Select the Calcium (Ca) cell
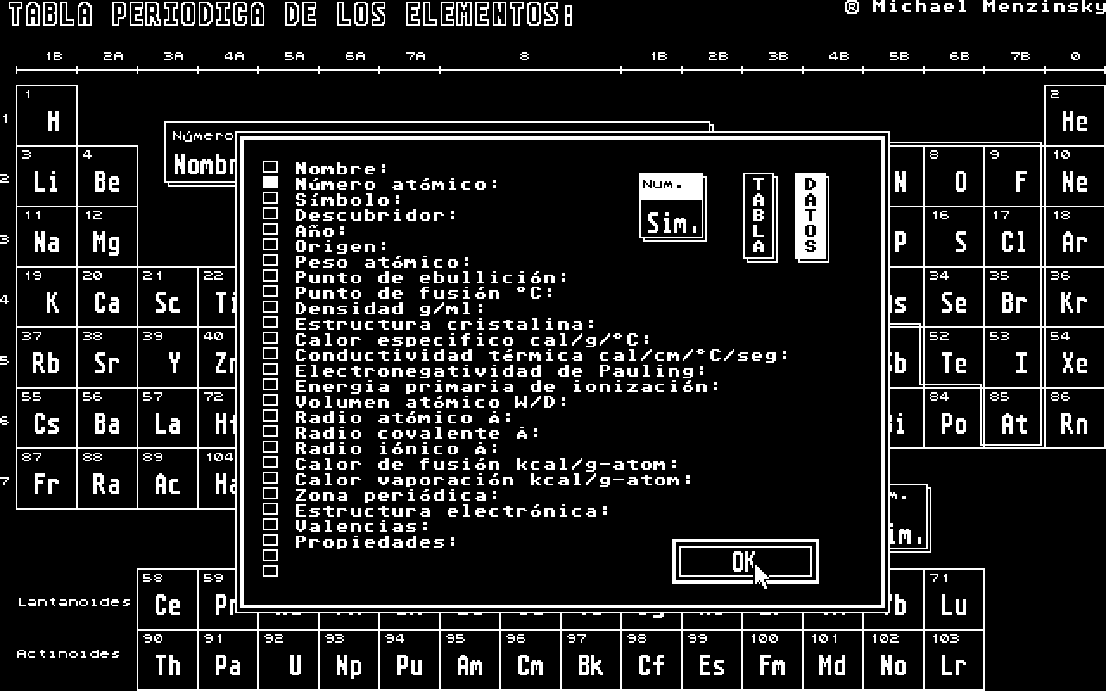 (107, 297)
